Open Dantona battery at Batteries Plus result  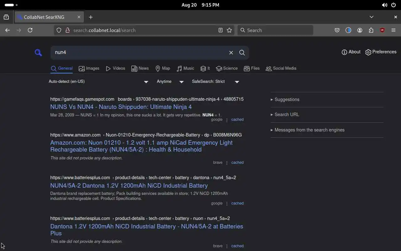point(147,230)
